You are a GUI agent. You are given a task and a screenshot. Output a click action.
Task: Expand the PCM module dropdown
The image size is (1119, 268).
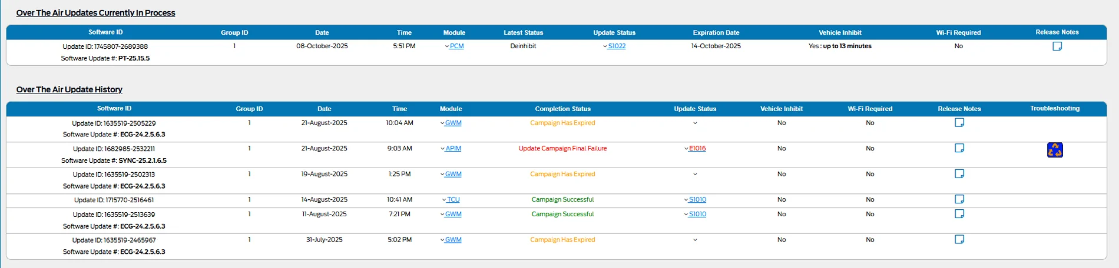pyautogui.click(x=454, y=46)
